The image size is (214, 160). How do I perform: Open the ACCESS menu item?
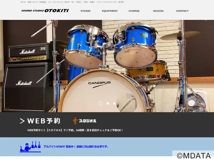[158, 11]
